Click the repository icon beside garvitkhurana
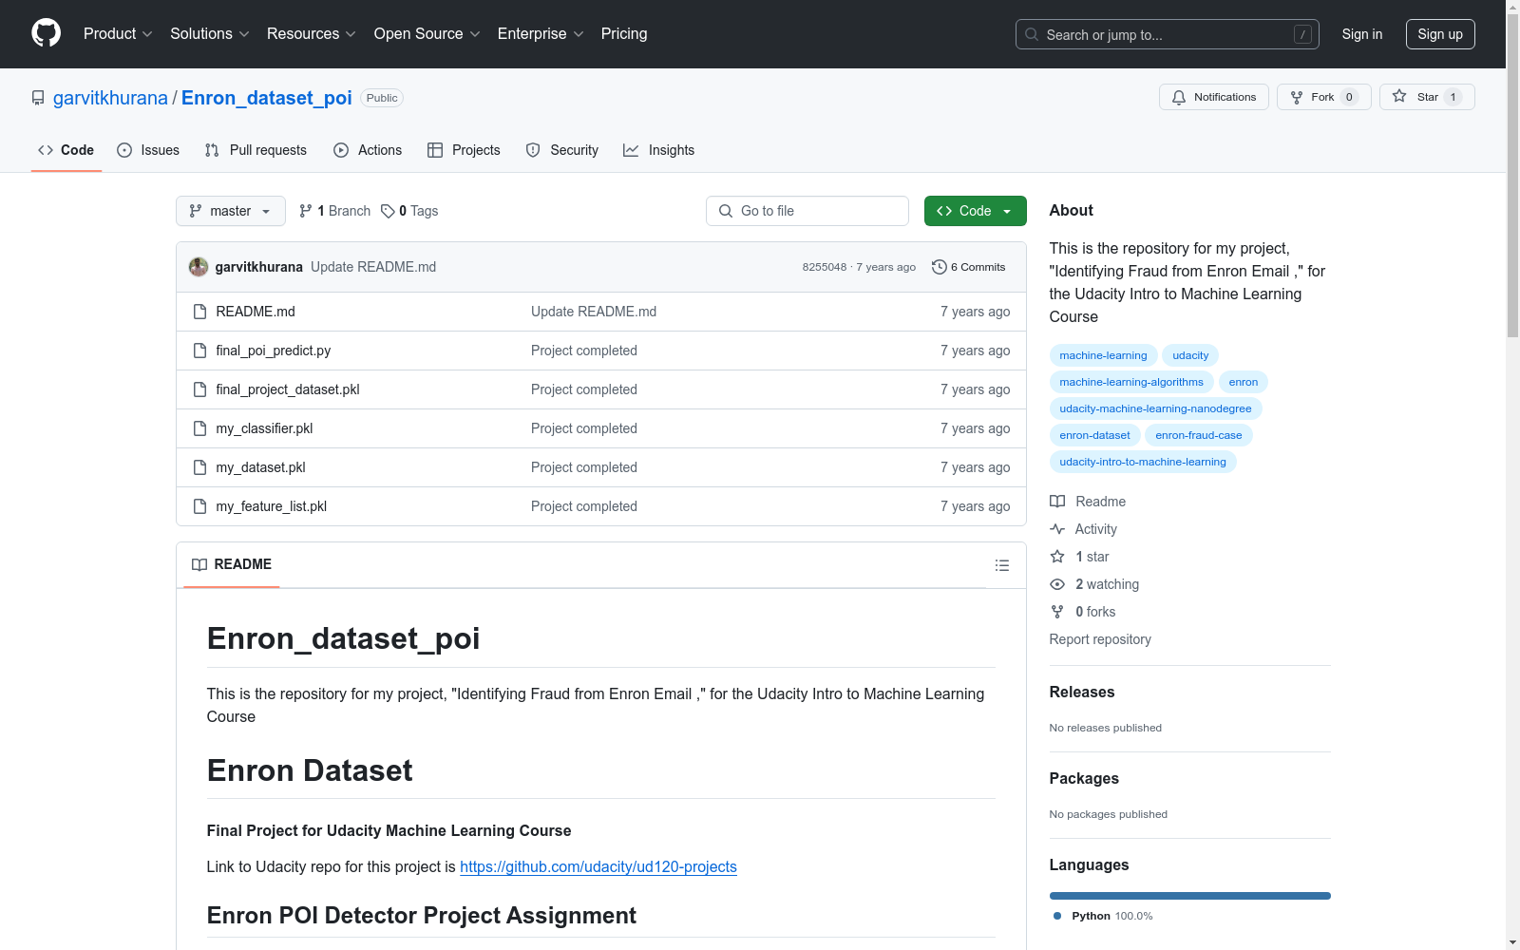1520x950 pixels. coord(38,98)
